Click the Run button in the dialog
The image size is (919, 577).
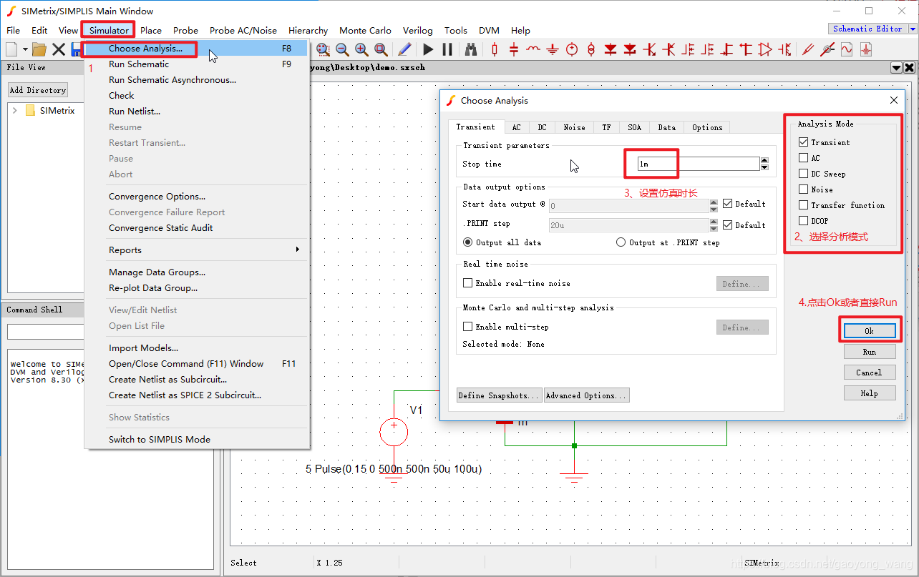tap(869, 352)
